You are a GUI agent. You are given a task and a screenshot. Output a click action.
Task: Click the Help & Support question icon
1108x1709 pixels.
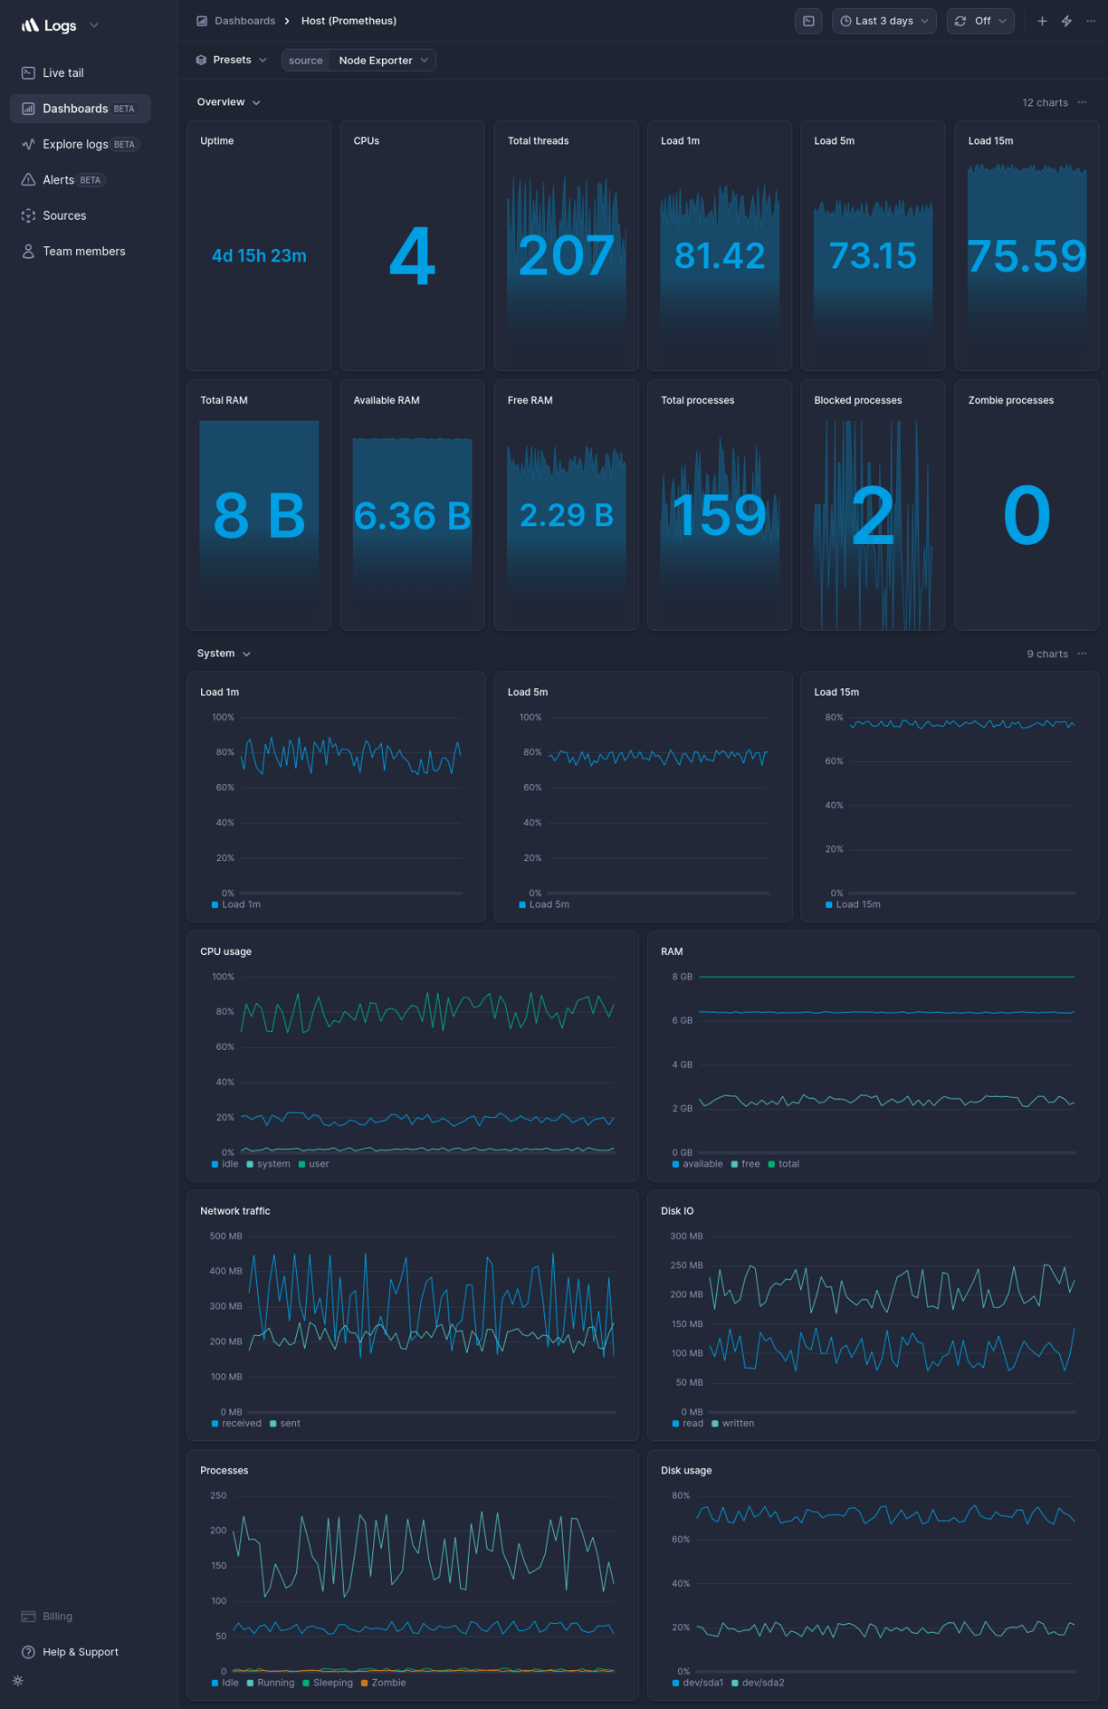coord(28,1652)
